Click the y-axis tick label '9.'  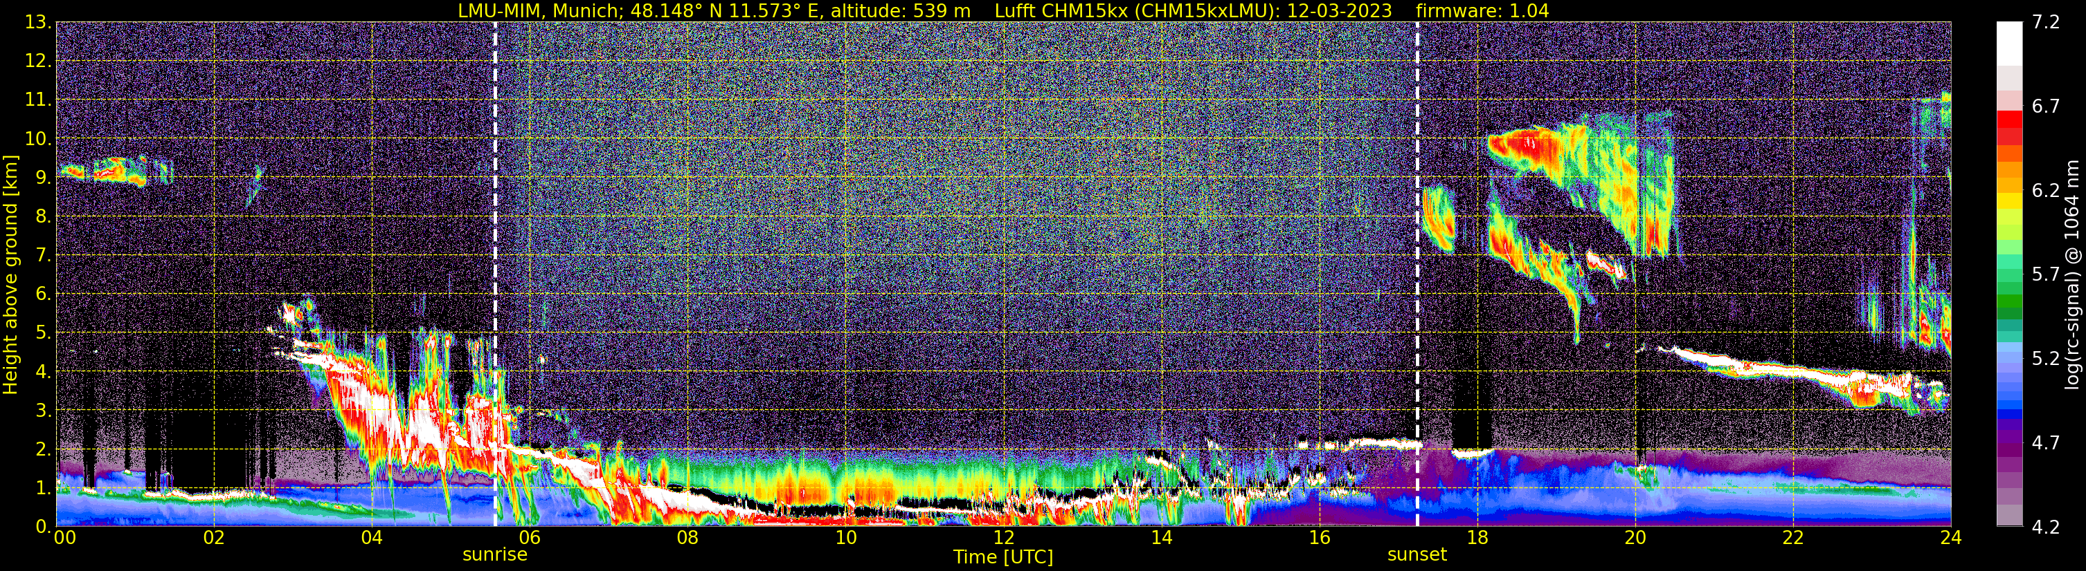pos(43,178)
